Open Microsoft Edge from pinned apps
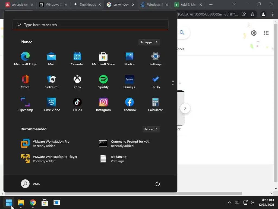Image resolution: width=278 pixels, height=209 pixels. click(x=25, y=59)
